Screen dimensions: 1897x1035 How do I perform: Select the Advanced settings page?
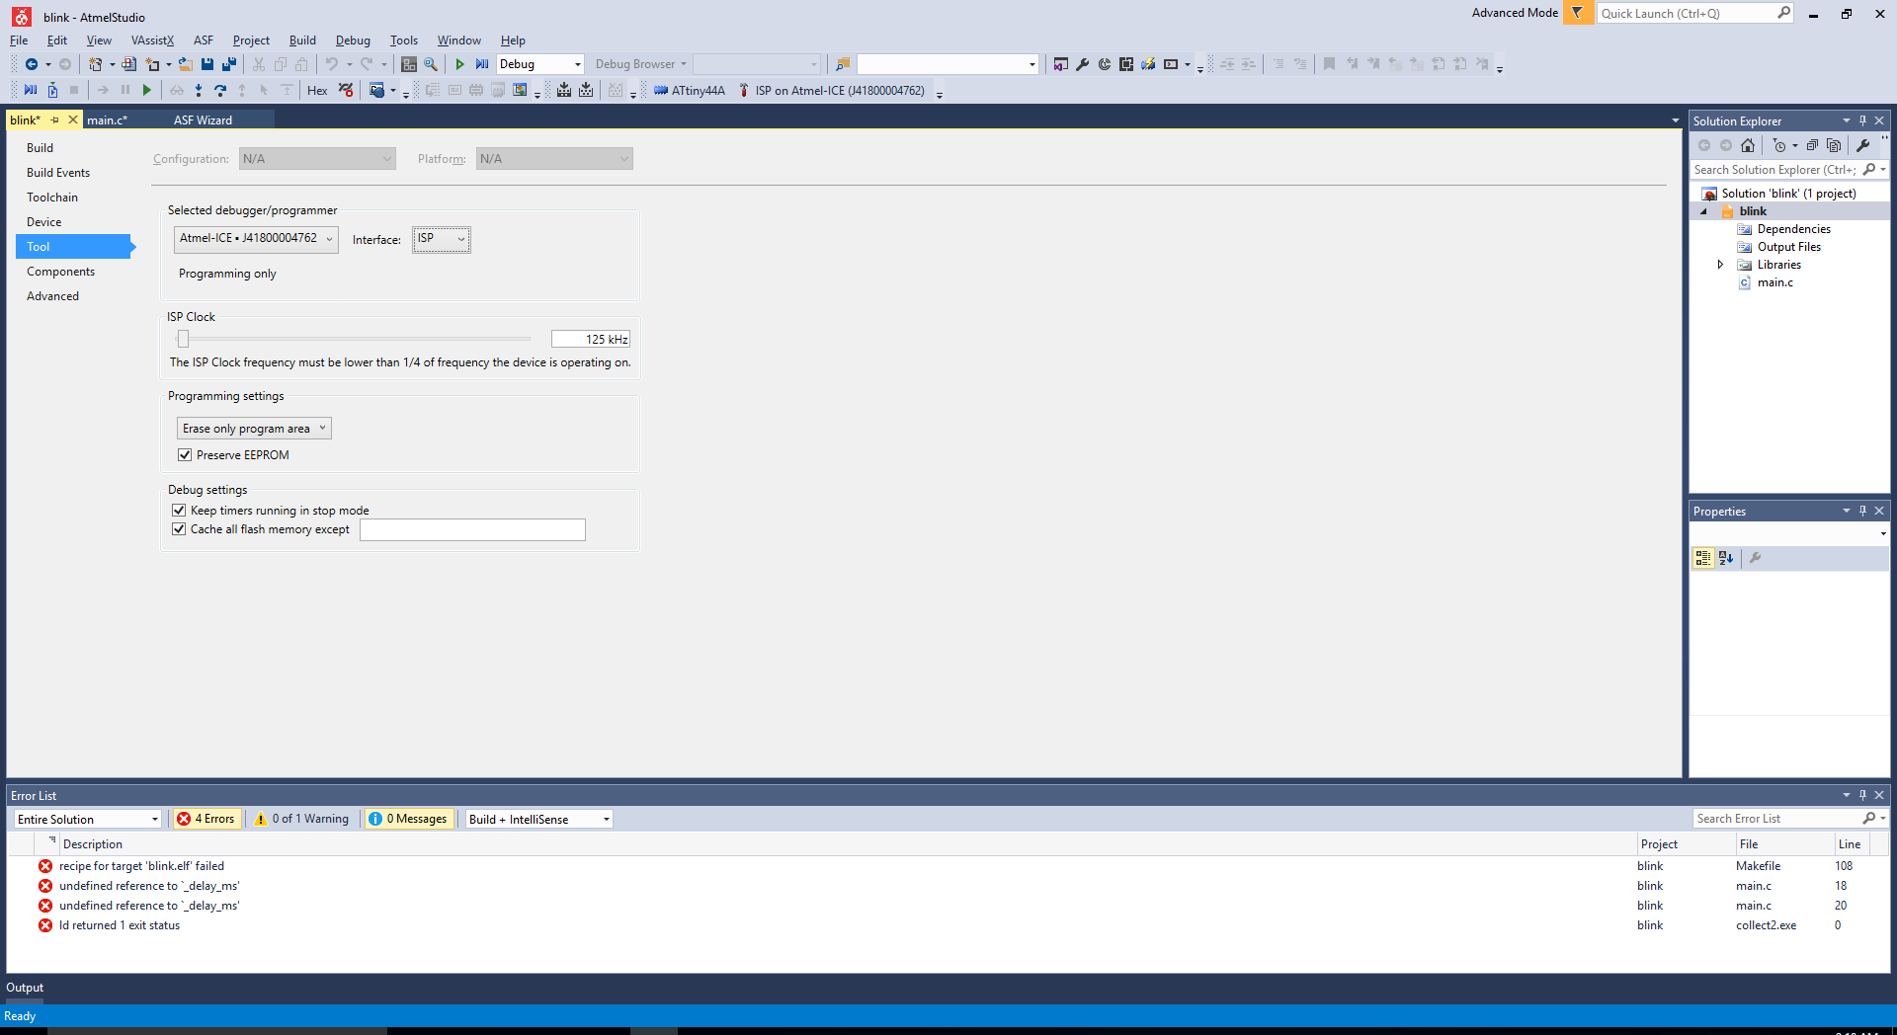pos(53,296)
